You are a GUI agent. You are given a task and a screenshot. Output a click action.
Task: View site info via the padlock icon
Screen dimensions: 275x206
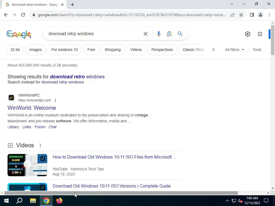34,15
